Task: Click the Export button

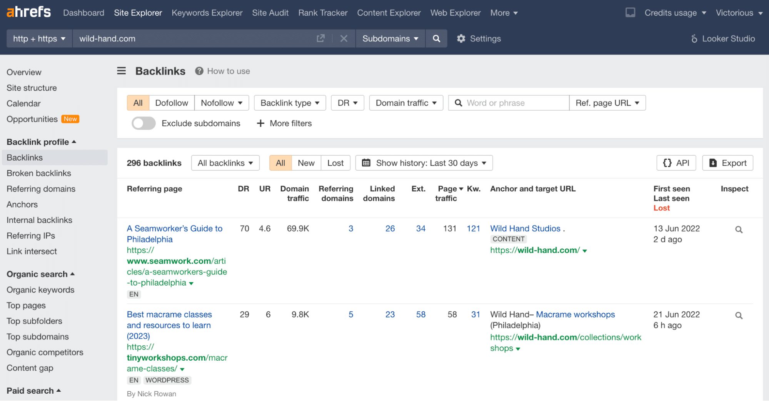Action: point(727,163)
